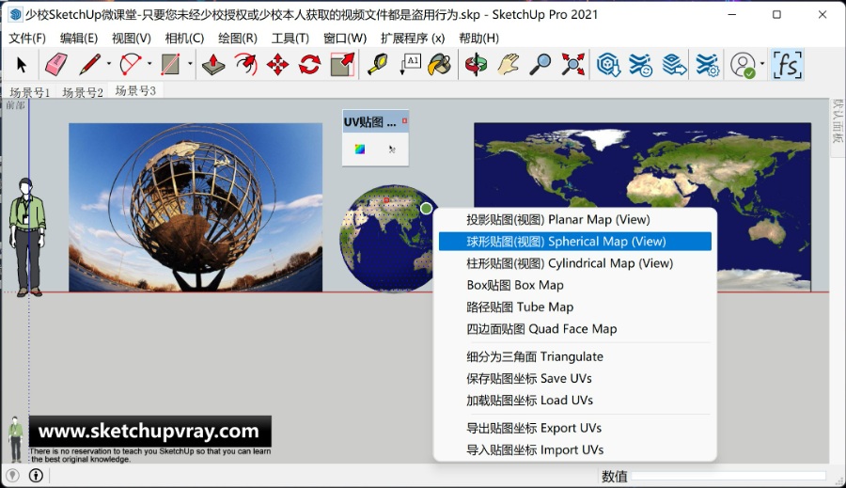Choose the Paint Bucket tool
The height and width of the screenshot is (488, 846).
[440, 65]
